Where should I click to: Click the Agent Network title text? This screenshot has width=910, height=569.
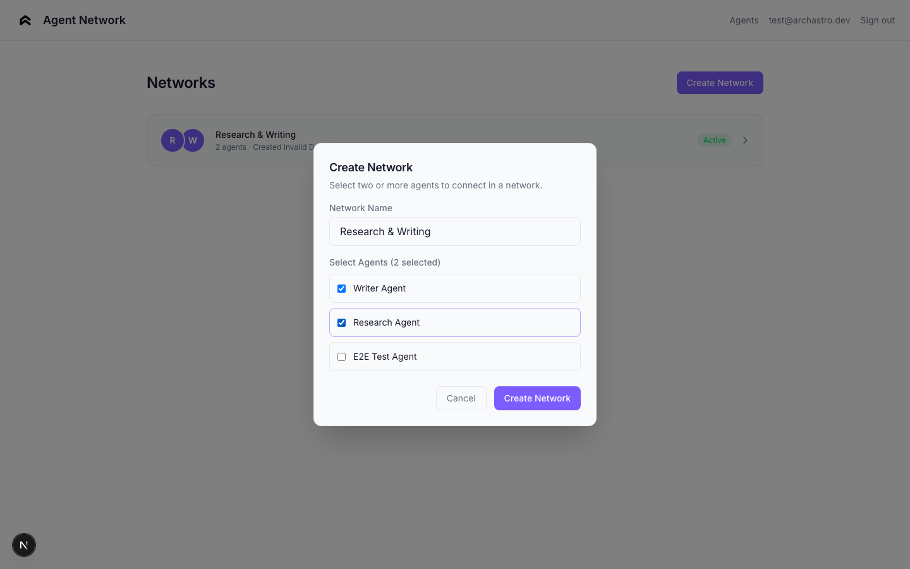tap(84, 20)
